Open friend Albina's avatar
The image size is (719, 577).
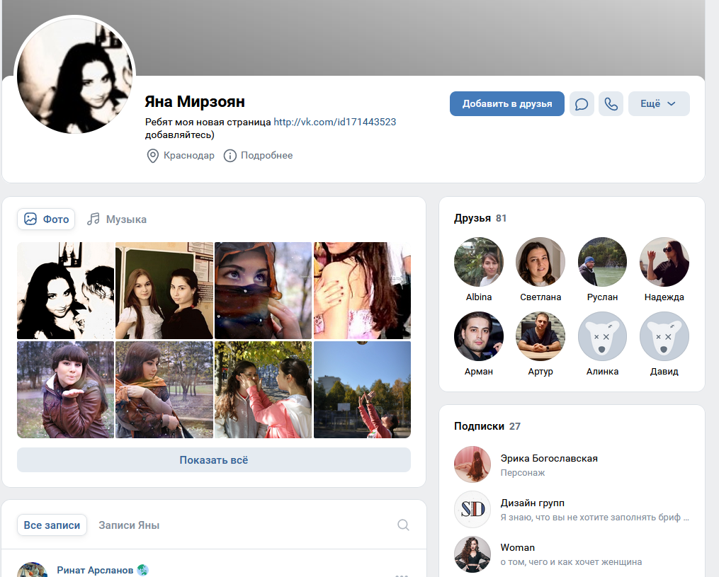pyautogui.click(x=479, y=262)
